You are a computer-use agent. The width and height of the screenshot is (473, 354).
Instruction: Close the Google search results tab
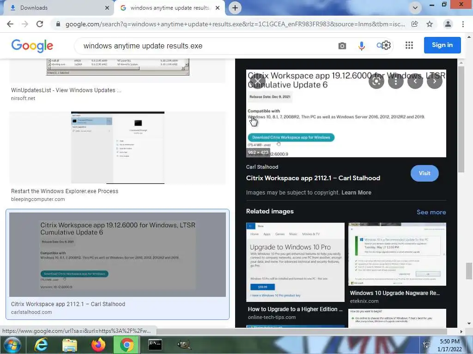pyautogui.click(x=218, y=8)
